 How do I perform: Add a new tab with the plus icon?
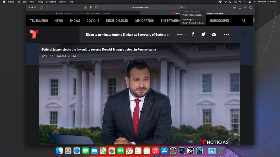click(245, 8)
